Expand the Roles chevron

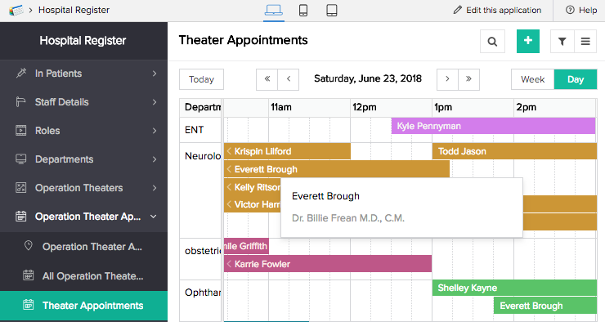coord(155,130)
